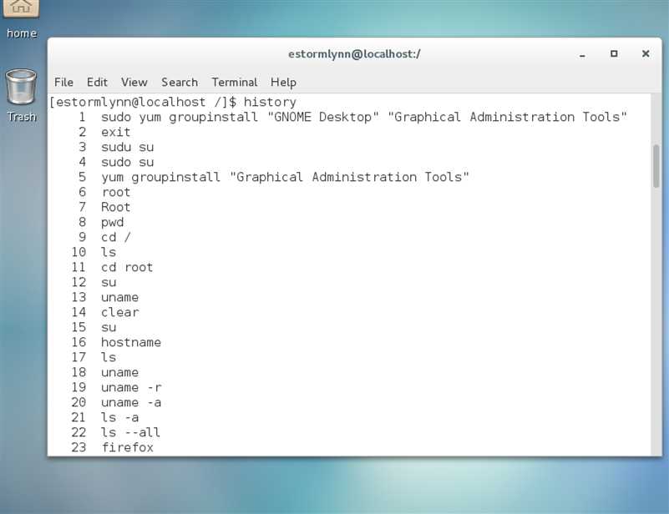Screen dimensions: 669x514
Task: Open the Edit menu
Action: (x=97, y=83)
